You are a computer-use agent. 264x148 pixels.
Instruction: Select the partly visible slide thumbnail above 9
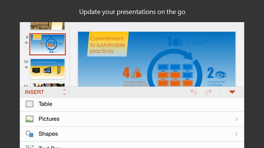tap(47, 26)
